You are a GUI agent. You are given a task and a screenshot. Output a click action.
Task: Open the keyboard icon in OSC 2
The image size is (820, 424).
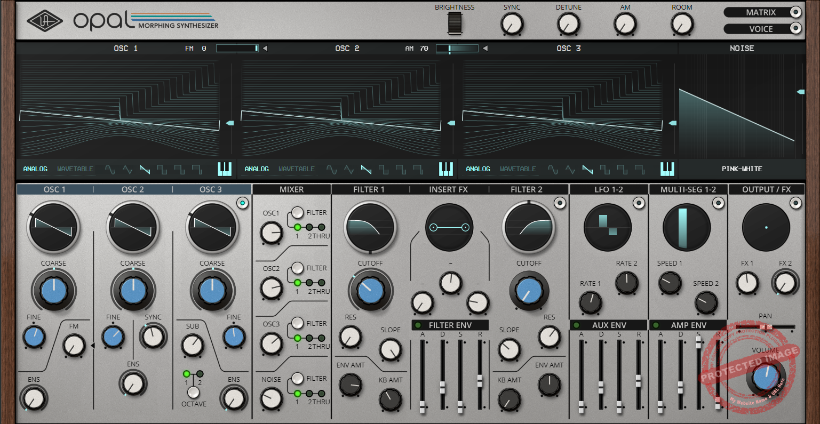pyautogui.click(x=446, y=169)
